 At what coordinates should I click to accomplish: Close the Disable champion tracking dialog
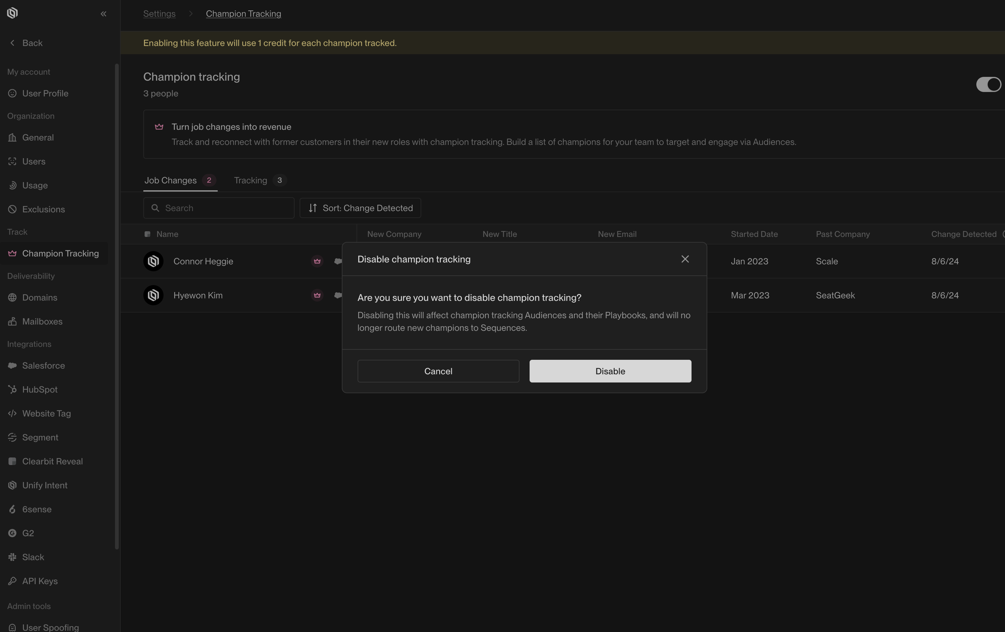pos(685,259)
